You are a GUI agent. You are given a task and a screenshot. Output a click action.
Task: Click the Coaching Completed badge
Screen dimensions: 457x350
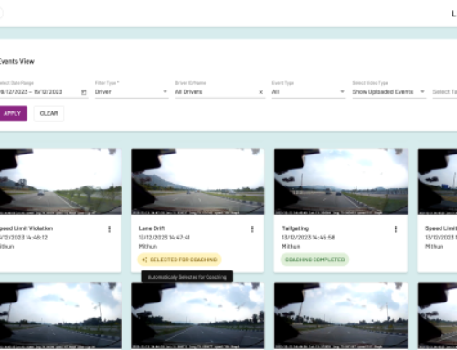click(314, 260)
